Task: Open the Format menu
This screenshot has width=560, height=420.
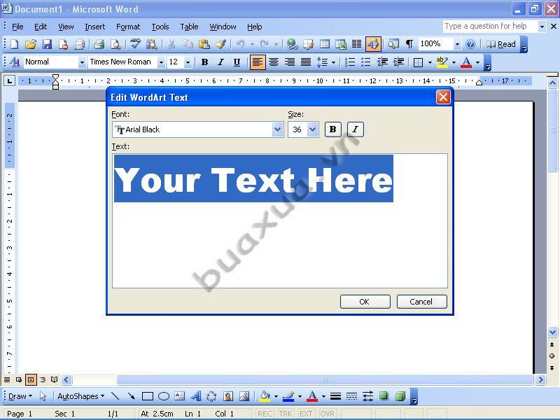Action: (128, 27)
